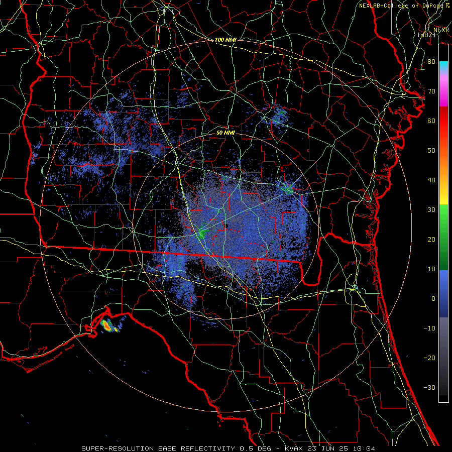Click the 50 NMI range ring label
This screenshot has width=452, height=452.
[x=225, y=133]
